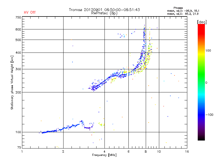The width and height of the screenshot is (220, 165).
Task: Click the colorbar tick label '100'
Action: (208, 51)
